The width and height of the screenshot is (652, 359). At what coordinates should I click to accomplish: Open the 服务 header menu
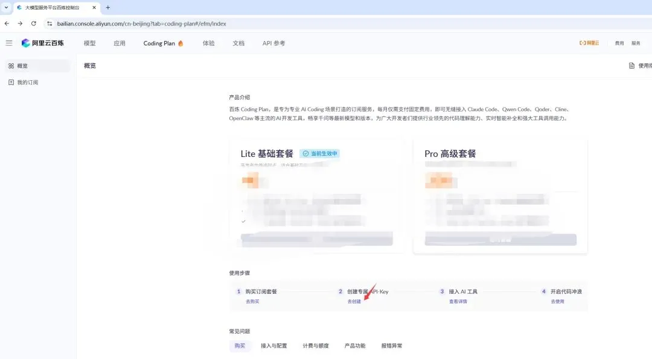pyautogui.click(x=636, y=43)
